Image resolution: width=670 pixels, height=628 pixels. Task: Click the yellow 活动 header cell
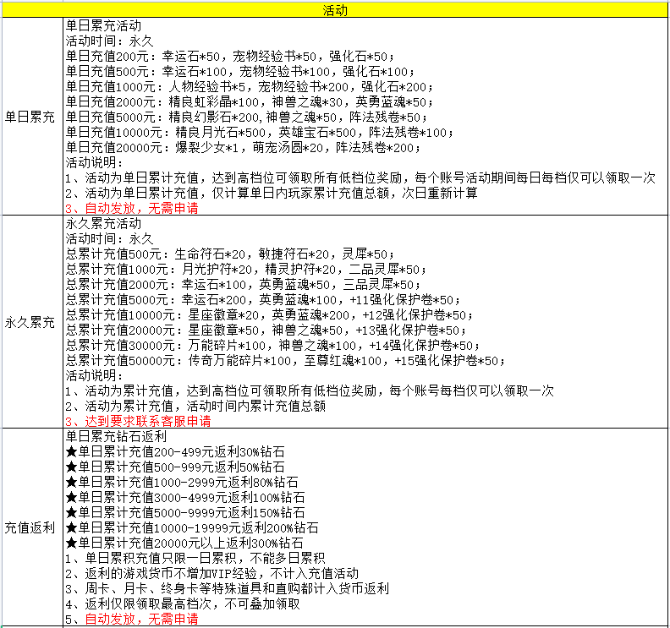pyautogui.click(x=335, y=10)
